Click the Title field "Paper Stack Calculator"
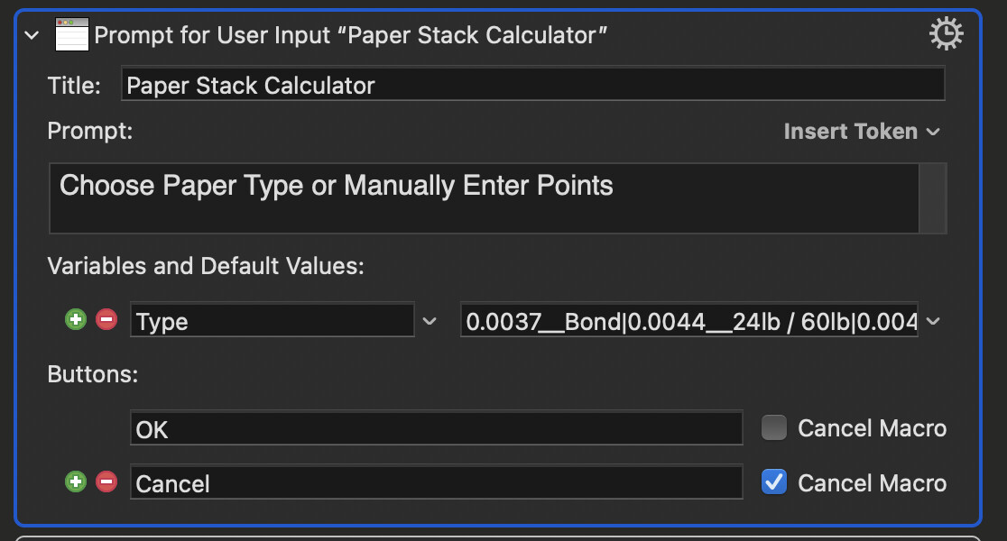The height and width of the screenshot is (541, 1007). point(532,85)
